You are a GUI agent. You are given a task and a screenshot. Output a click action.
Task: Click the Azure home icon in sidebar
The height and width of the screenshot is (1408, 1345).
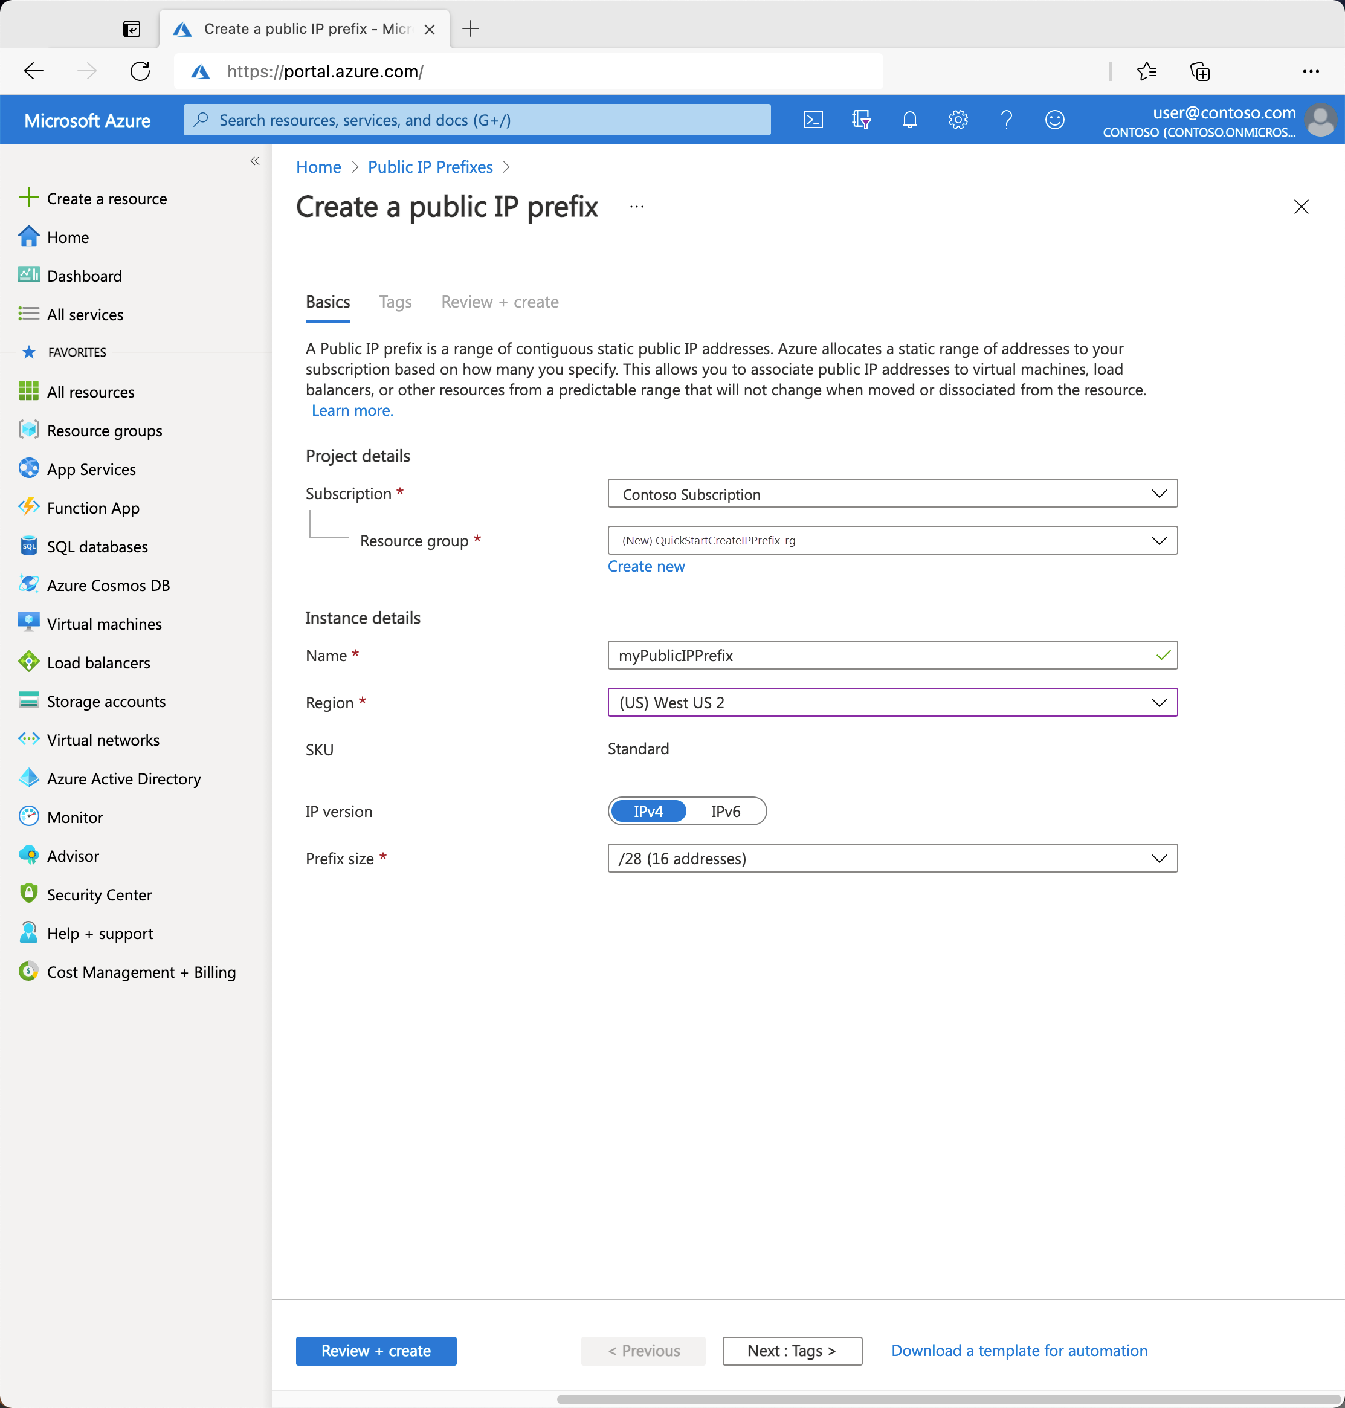pyautogui.click(x=28, y=235)
